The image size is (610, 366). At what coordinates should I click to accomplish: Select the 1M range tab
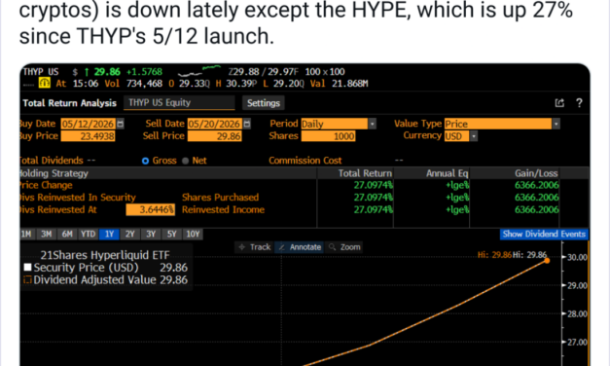pyautogui.click(x=26, y=234)
